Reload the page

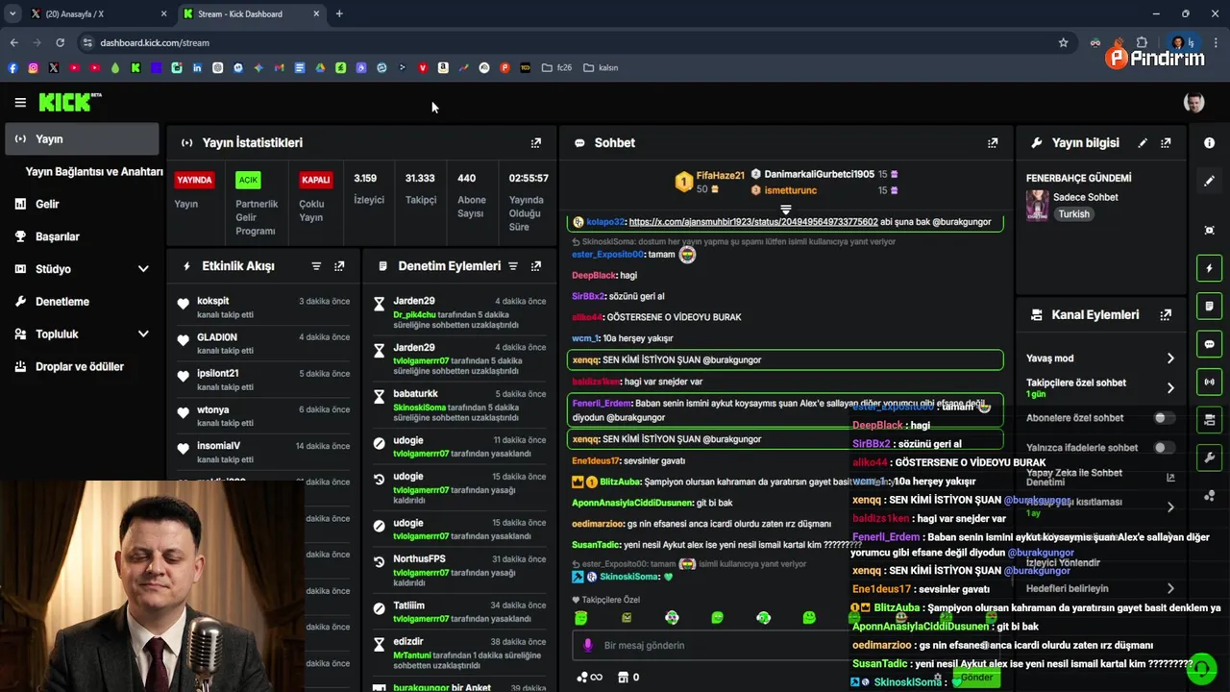pyautogui.click(x=60, y=42)
